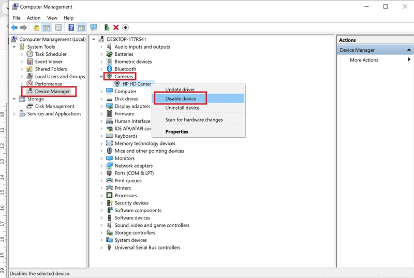Select Software devices category

coord(132,218)
